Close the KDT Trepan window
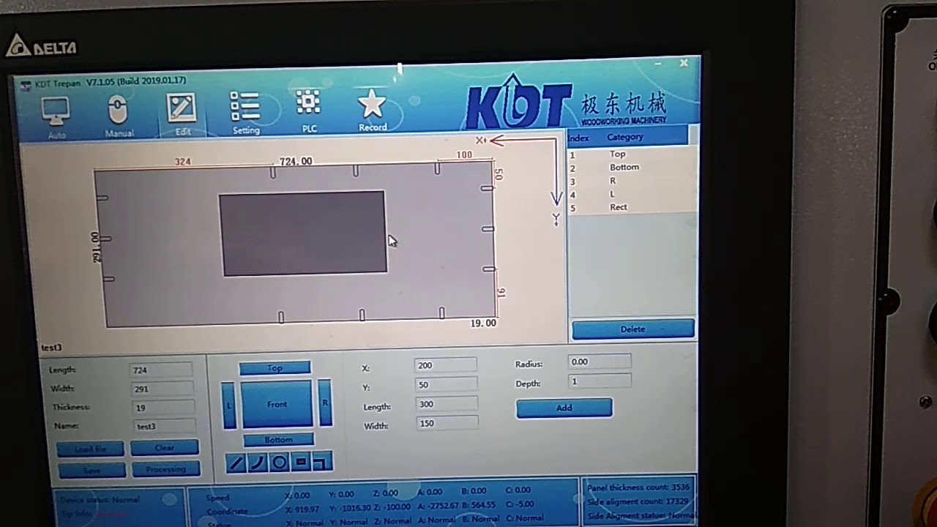This screenshot has width=937, height=527. [x=684, y=63]
